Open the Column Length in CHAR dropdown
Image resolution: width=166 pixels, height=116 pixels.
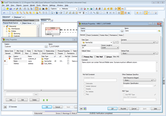point(118,48)
